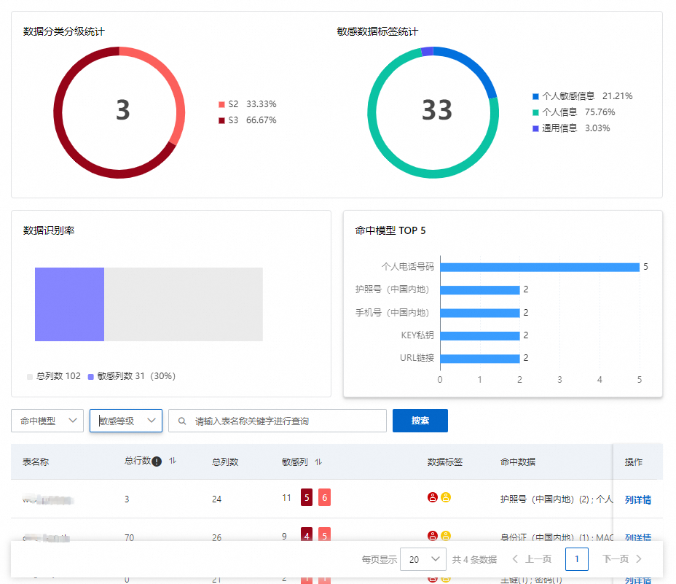Click the blue 个人敏感信息 donut segment
Screen dimensions: 676x584
click(473, 66)
